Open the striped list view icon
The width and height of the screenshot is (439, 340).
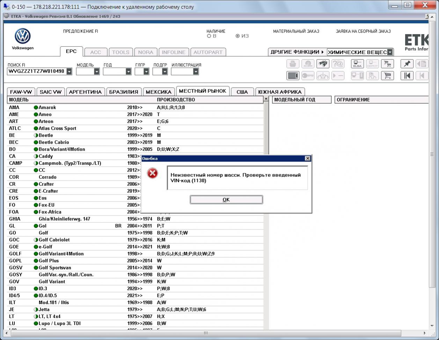click(x=293, y=75)
